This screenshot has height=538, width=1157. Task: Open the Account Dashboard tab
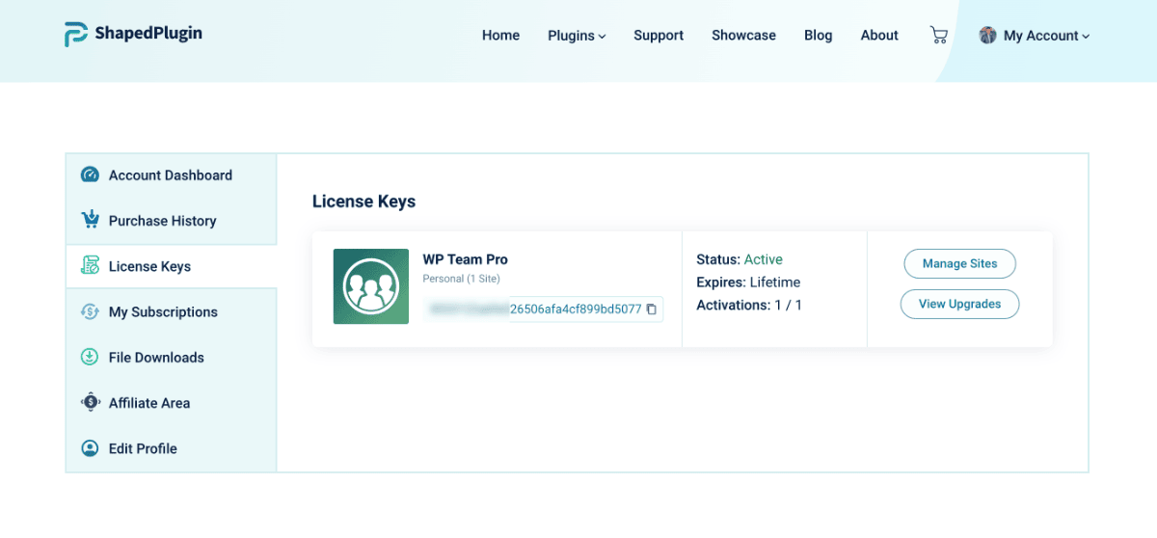point(172,175)
